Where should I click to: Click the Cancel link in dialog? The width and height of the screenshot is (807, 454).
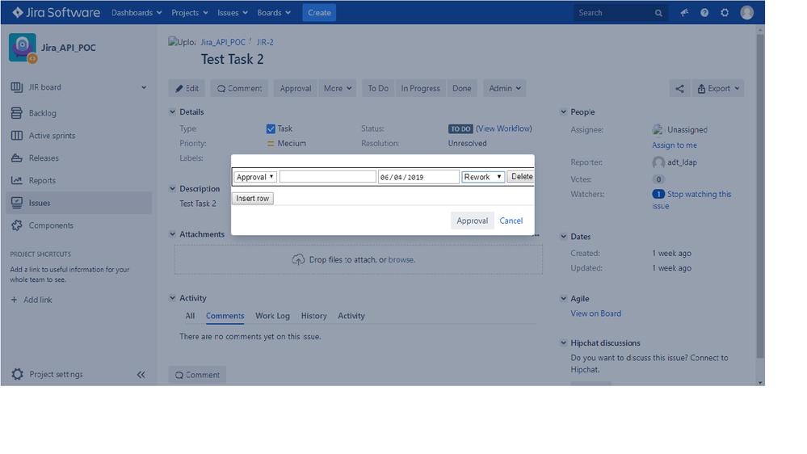coord(511,221)
